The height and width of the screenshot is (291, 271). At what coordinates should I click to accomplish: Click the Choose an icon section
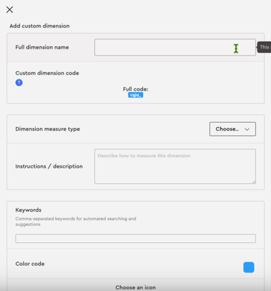135,288
